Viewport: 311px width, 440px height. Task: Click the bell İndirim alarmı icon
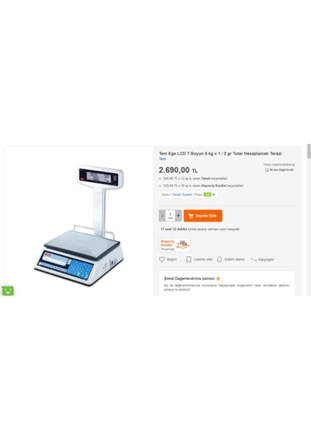(219, 260)
